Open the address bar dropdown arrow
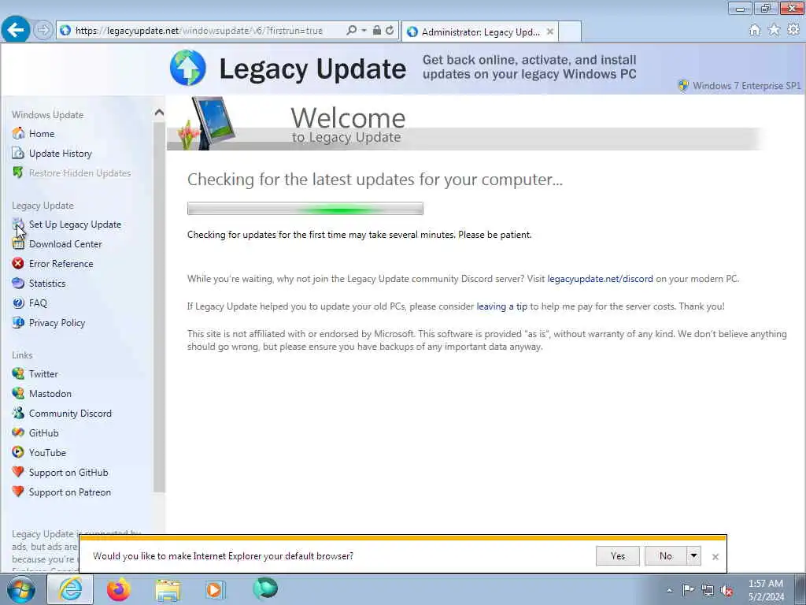806x605 pixels. click(364, 31)
